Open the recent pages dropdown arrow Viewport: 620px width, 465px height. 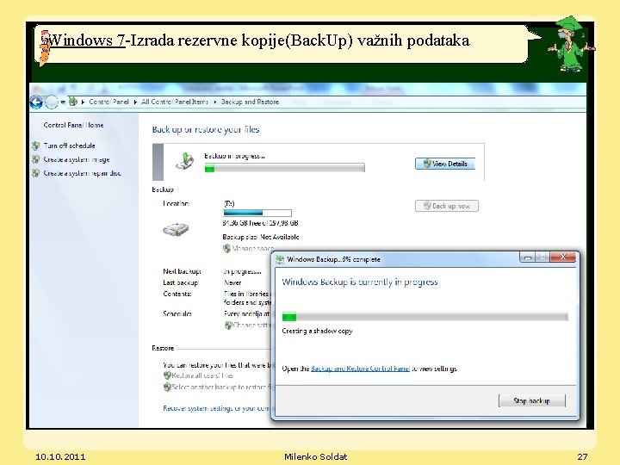click(x=63, y=102)
